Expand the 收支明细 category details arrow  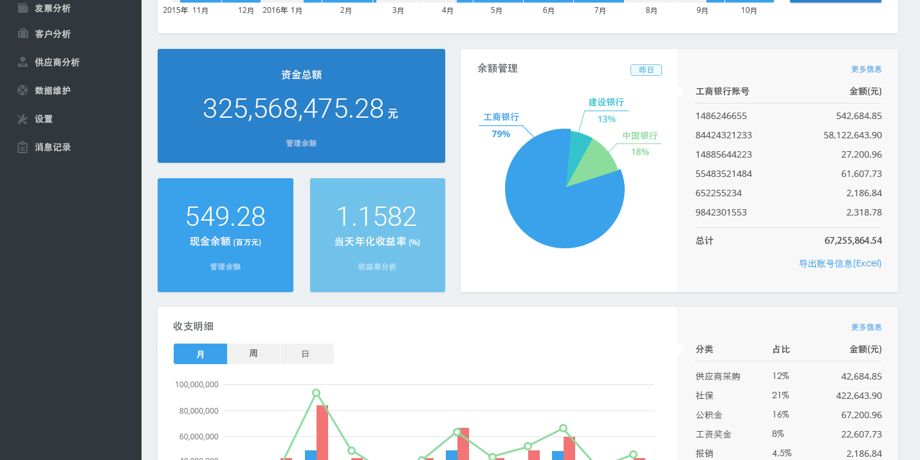pos(681,349)
